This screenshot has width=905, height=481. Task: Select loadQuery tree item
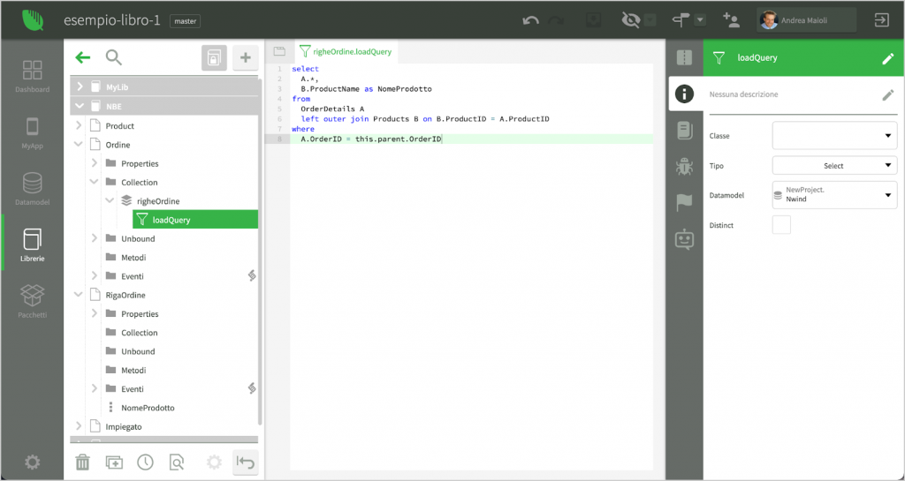pos(195,220)
